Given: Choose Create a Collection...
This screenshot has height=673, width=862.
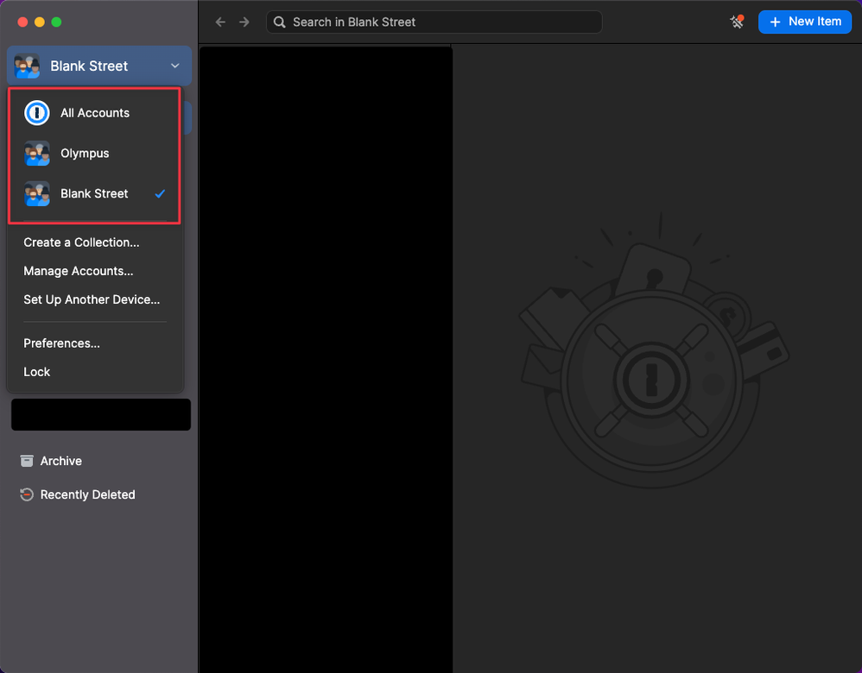Looking at the screenshot, I should (81, 242).
